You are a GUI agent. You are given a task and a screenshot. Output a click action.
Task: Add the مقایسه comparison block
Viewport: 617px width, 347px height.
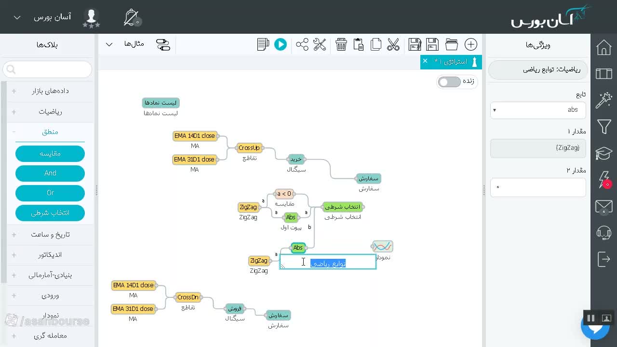point(50,154)
